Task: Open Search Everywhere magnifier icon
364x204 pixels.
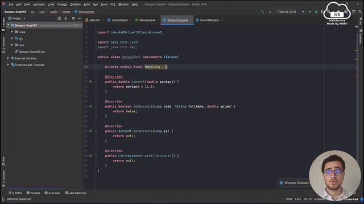Action: tap(360, 11)
